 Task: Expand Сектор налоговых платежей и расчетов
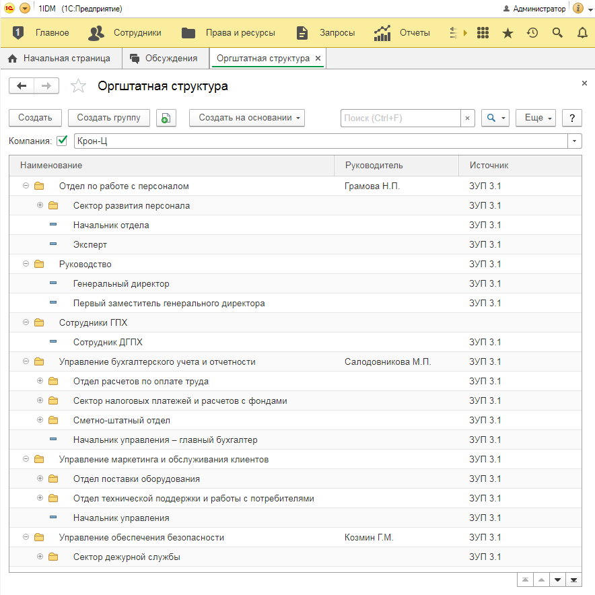pos(40,400)
